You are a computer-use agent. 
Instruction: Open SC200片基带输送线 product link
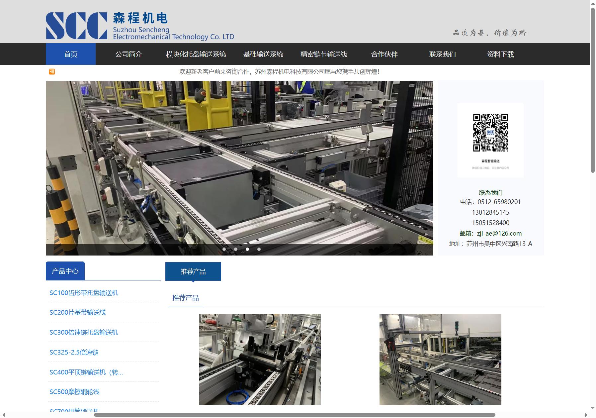click(x=77, y=312)
